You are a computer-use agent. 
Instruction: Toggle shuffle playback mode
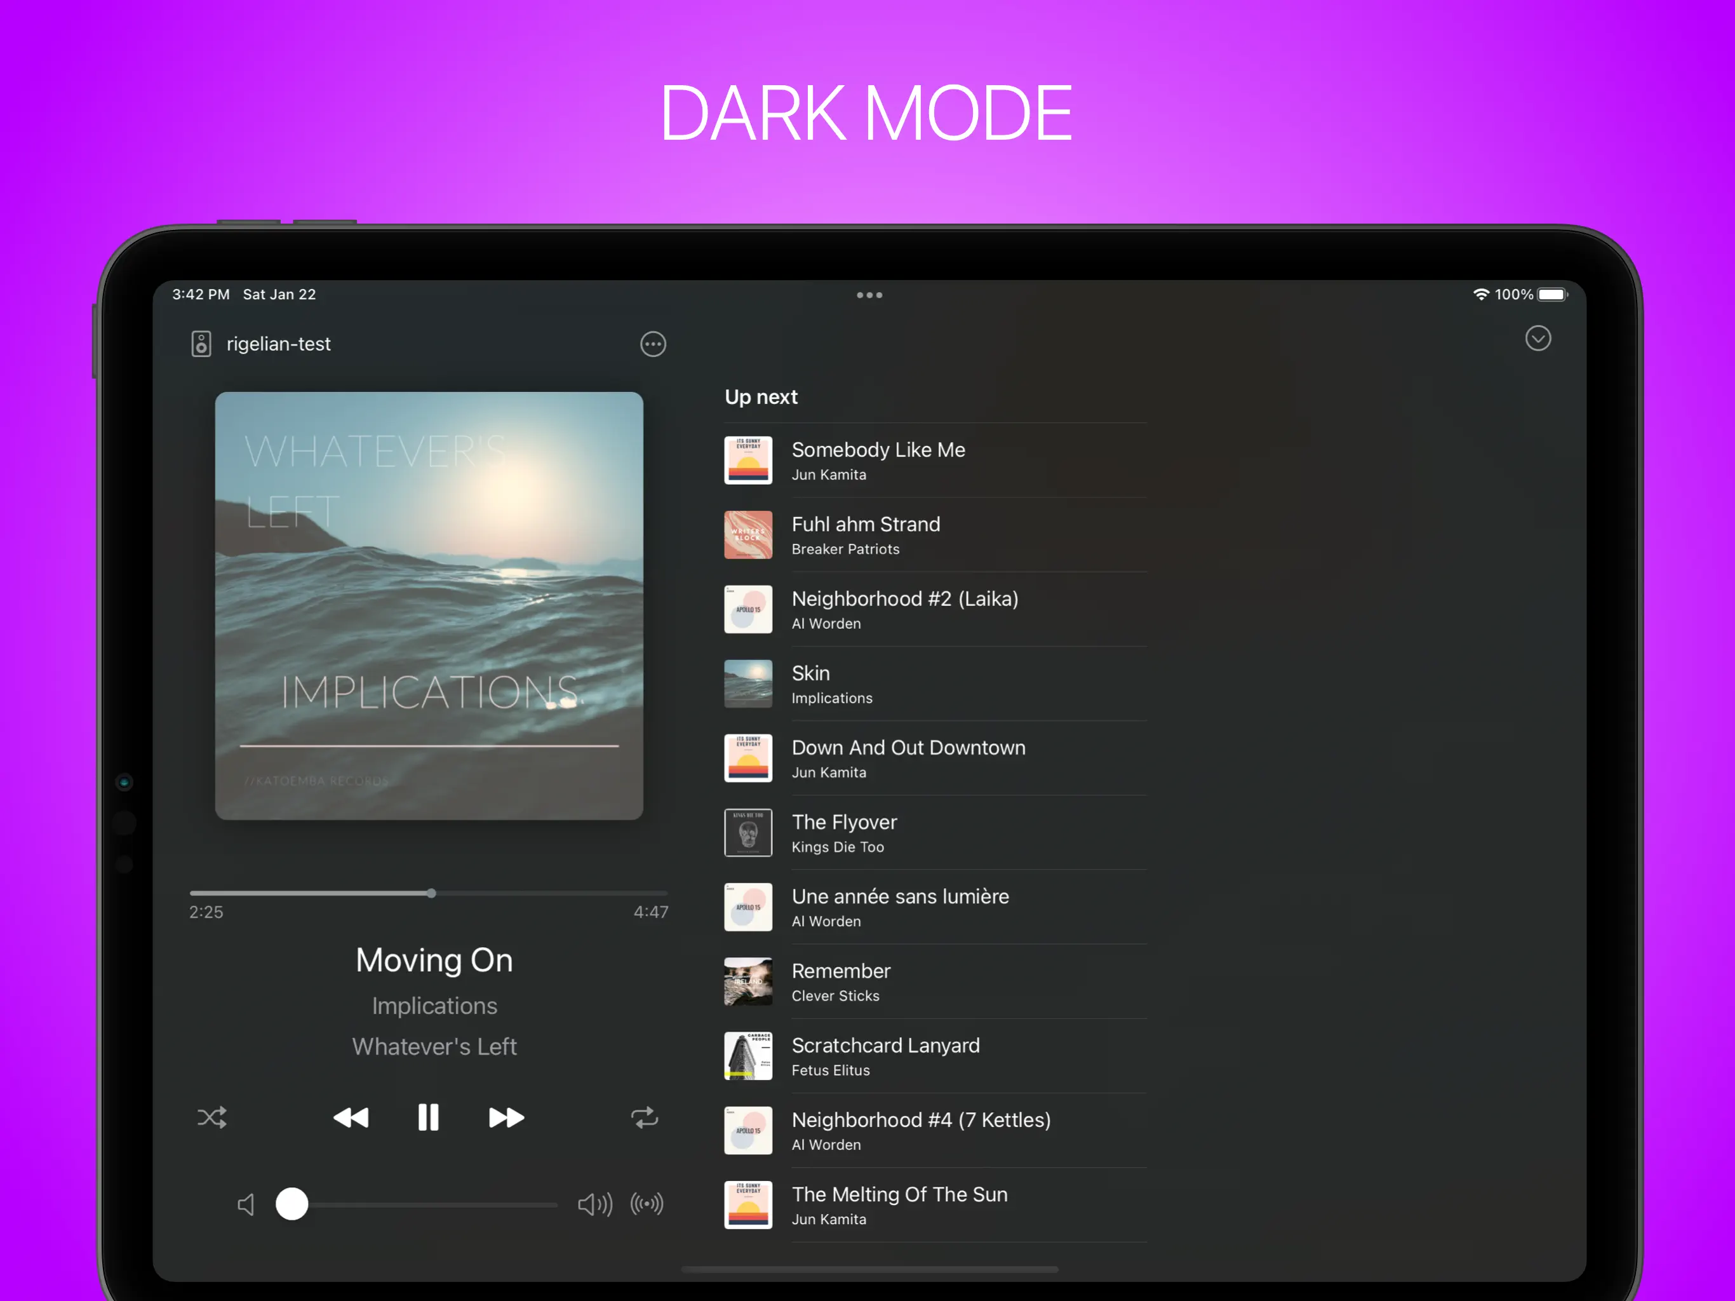tap(211, 1117)
